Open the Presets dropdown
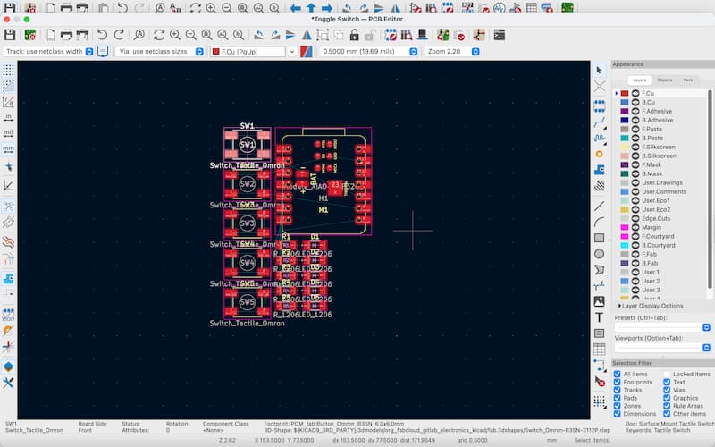The height and width of the screenshot is (447, 715). click(x=662, y=327)
